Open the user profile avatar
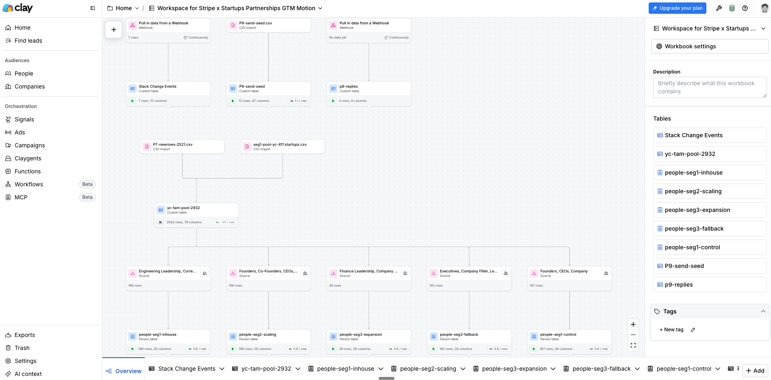 tap(764, 8)
